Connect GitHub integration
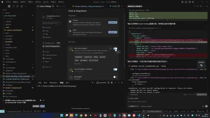210x118 pixels. pyautogui.click(x=113, y=23)
